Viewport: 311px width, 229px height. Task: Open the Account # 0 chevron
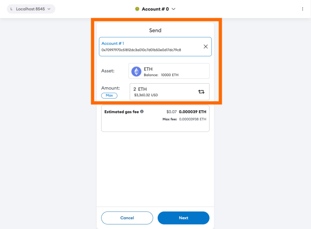pyautogui.click(x=174, y=9)
